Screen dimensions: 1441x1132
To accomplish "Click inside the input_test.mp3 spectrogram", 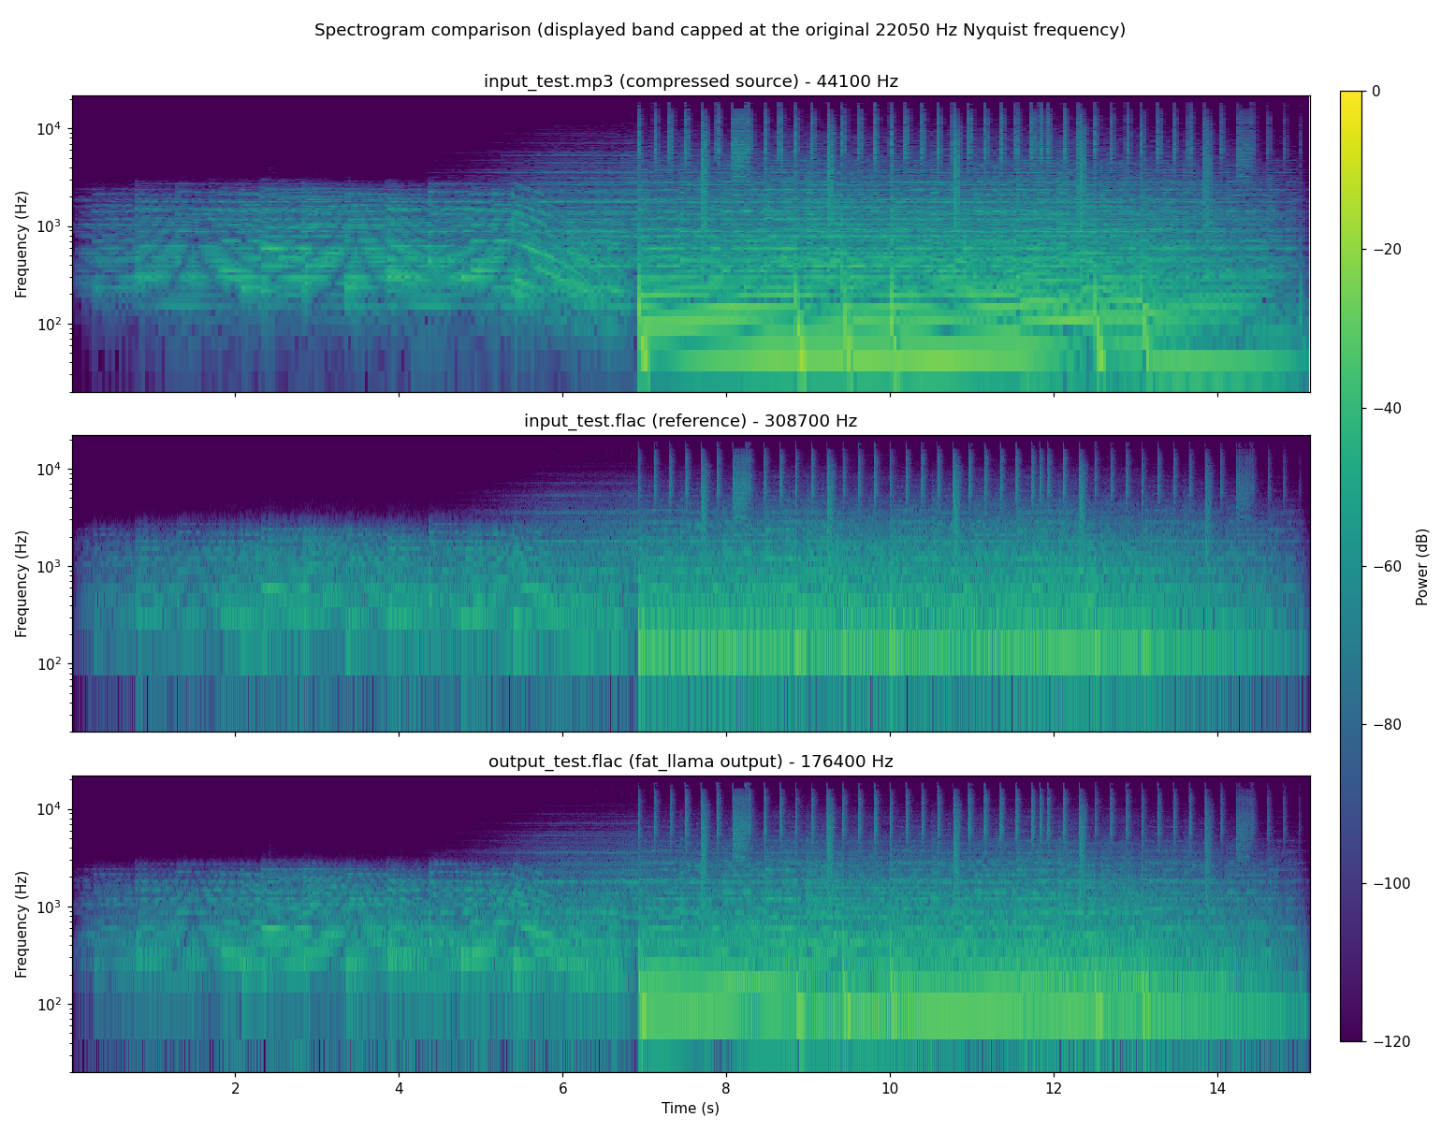I will point(691,244).
